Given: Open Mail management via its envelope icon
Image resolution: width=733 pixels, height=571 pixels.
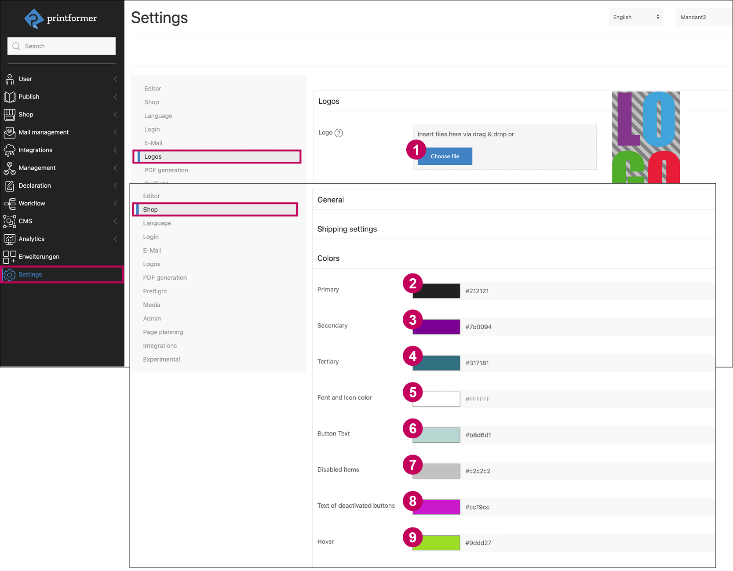Looking at the screenshot, I should coord(10,132).
